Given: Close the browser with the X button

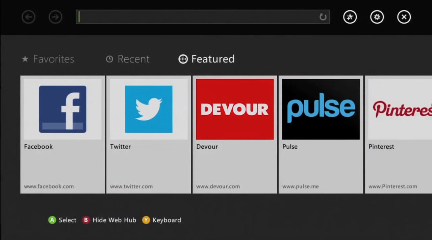Looking at the screenshot, I should pos(404,17).
